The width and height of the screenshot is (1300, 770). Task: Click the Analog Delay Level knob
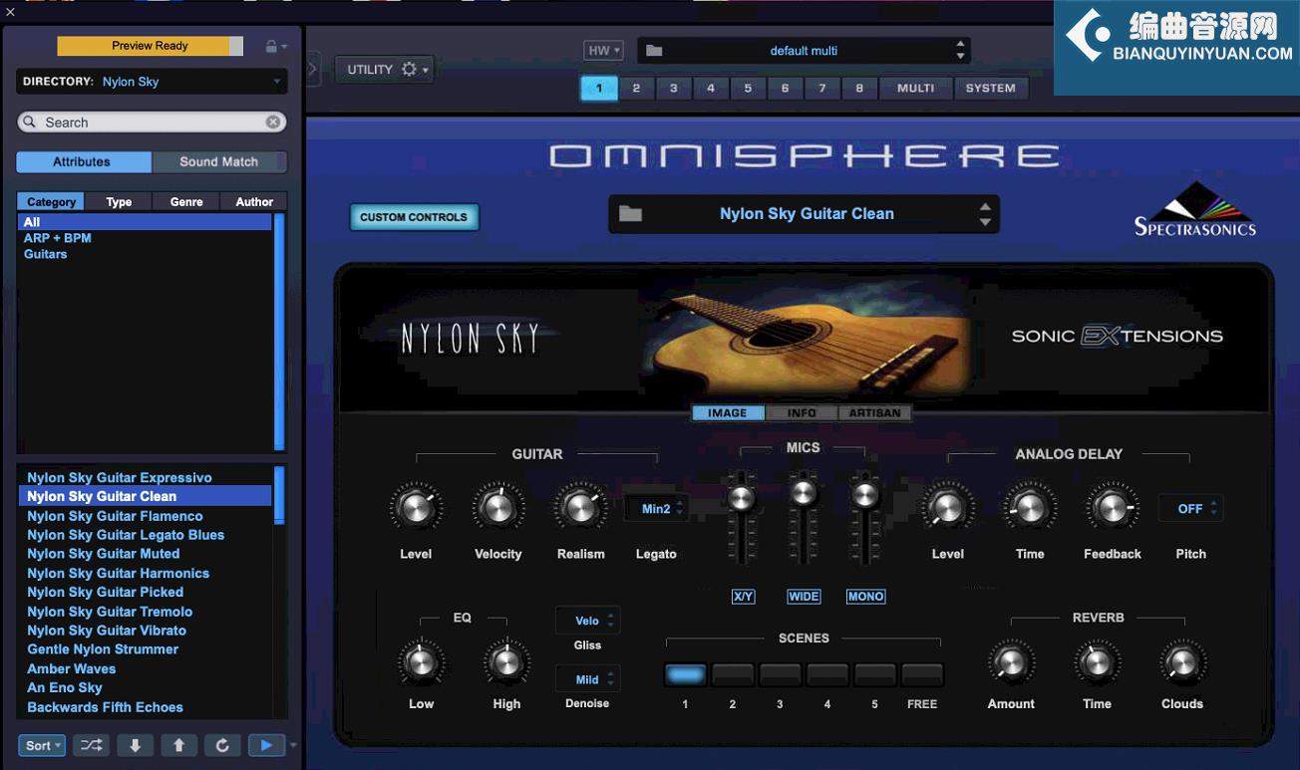947,508
